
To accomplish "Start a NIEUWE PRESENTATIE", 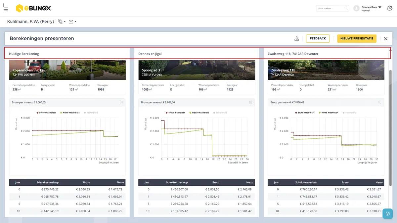I will point(357,39).
